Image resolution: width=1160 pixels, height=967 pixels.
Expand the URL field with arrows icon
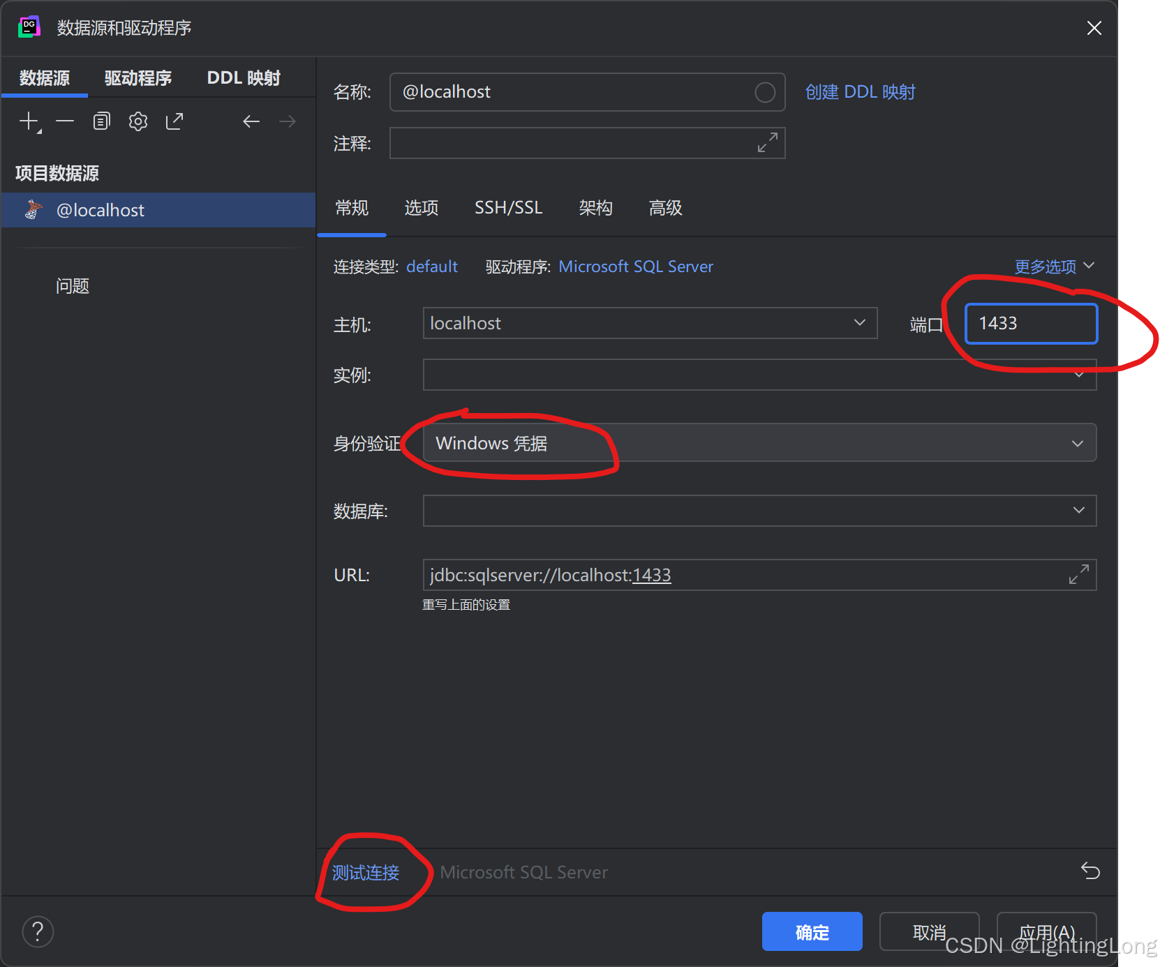coord(1079,574)
